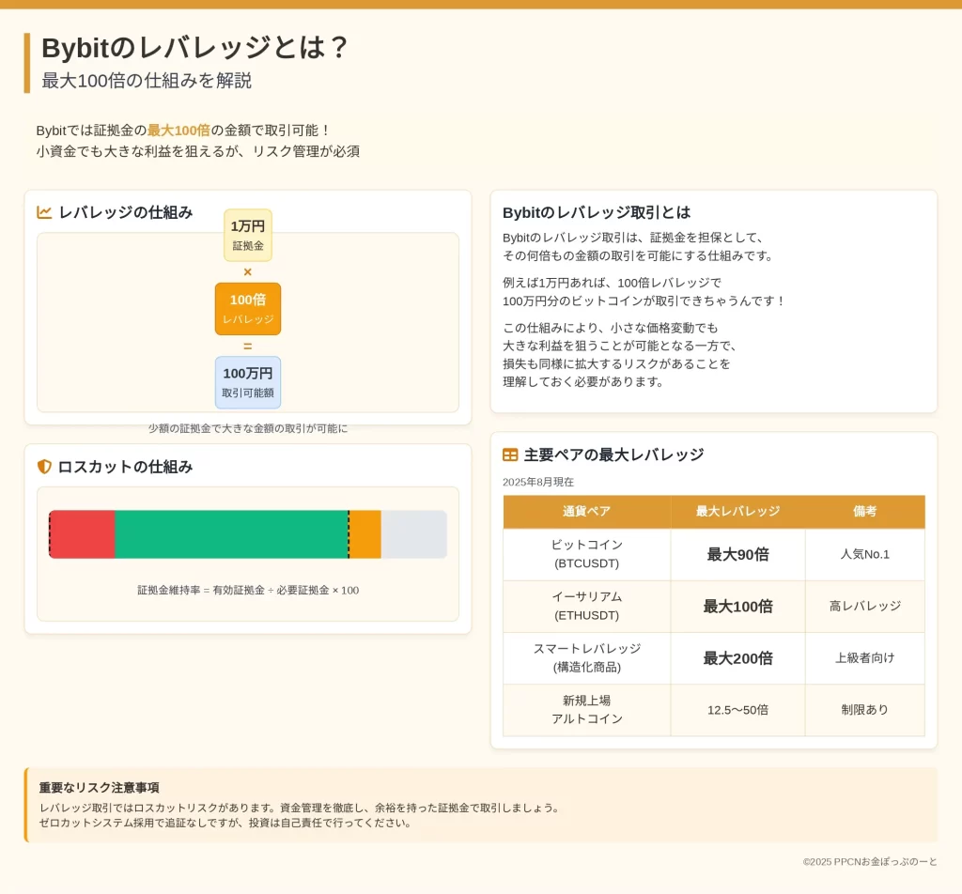Click the ゼロカットシステム採用で追証なし sentence
Viewport: 962px width, 894px height.
tap(225, 823)
